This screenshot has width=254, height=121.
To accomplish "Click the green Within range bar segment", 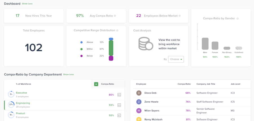I will [111, 48].
